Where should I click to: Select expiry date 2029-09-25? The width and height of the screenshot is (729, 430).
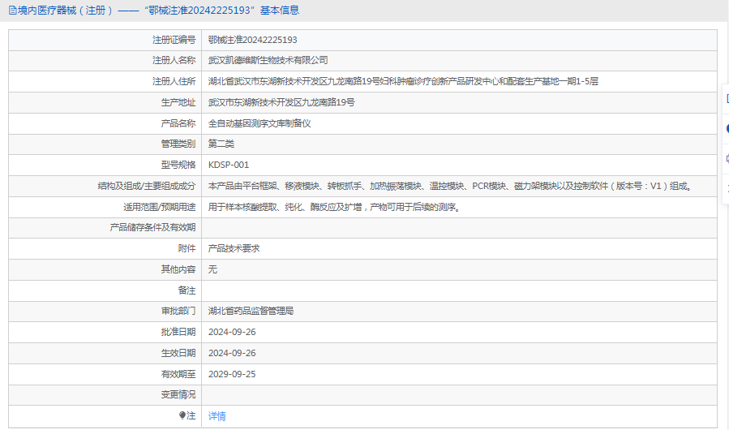click(x=232, y=374)
